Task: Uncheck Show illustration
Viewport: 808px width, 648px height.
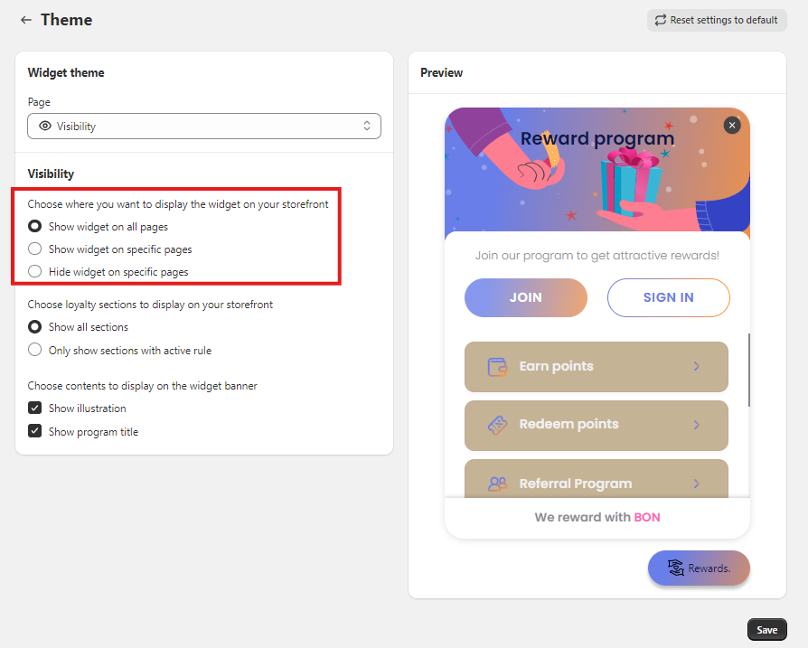Action: point(33,408)
